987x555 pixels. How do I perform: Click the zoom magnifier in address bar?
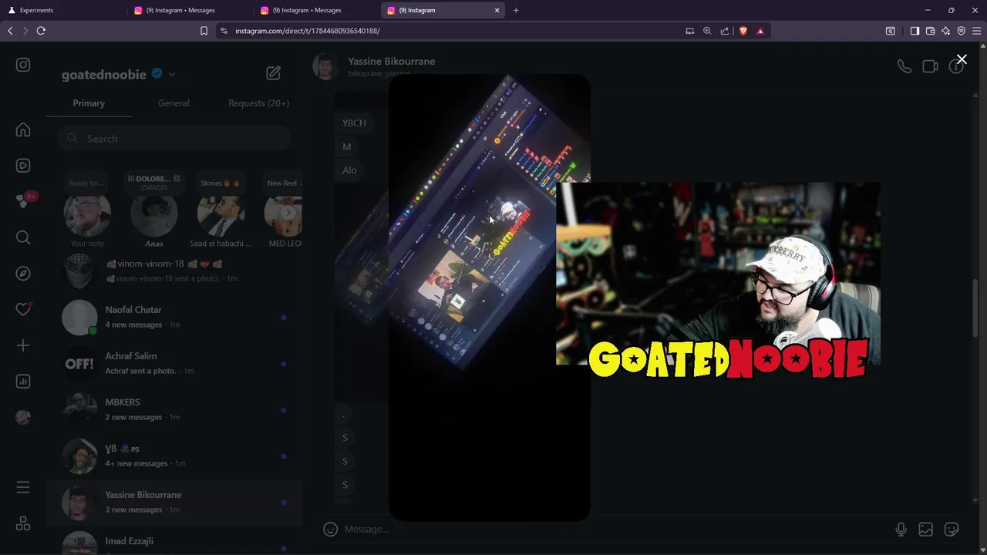click(x=707, y=31)
